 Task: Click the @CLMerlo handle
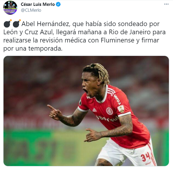[31, 10]
